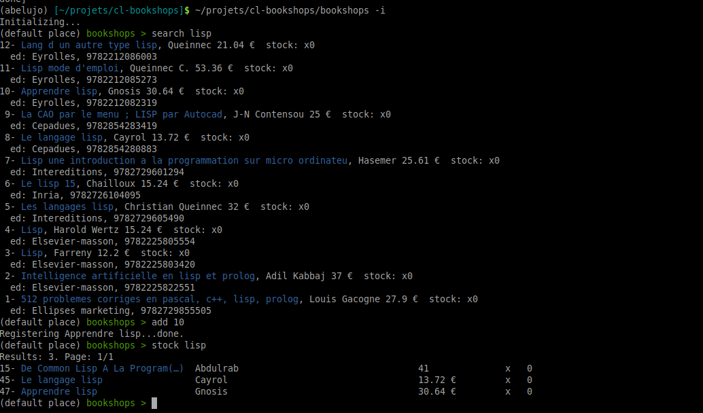The width and height of the screenshot is (703, 413).
Task: Click price '41' in stock row 15
Action: coord(424,369)
